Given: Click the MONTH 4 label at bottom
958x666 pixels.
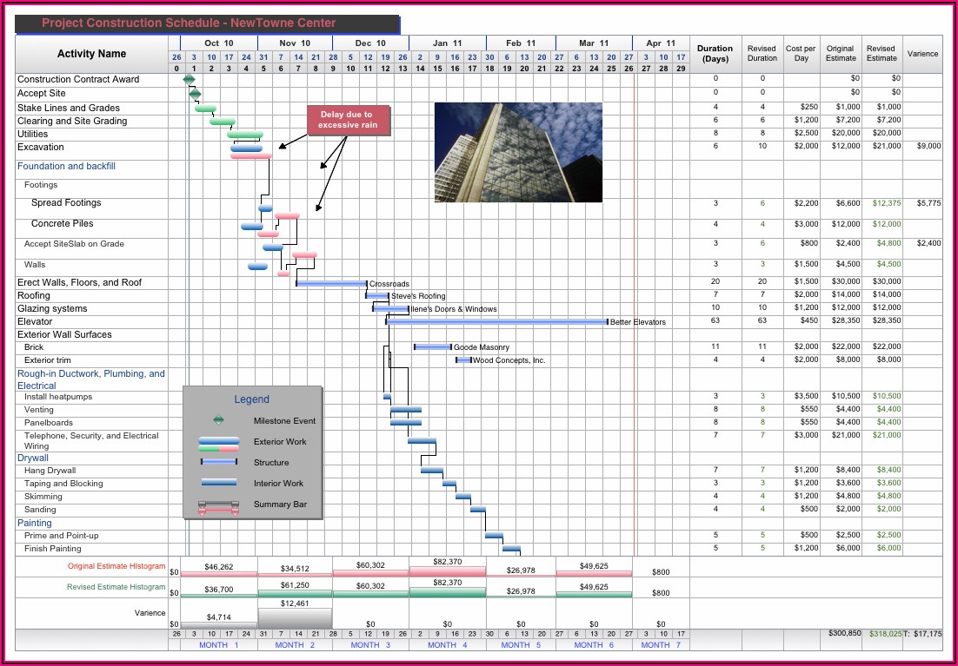Looking at the screenshot, I should click(442, 645).
